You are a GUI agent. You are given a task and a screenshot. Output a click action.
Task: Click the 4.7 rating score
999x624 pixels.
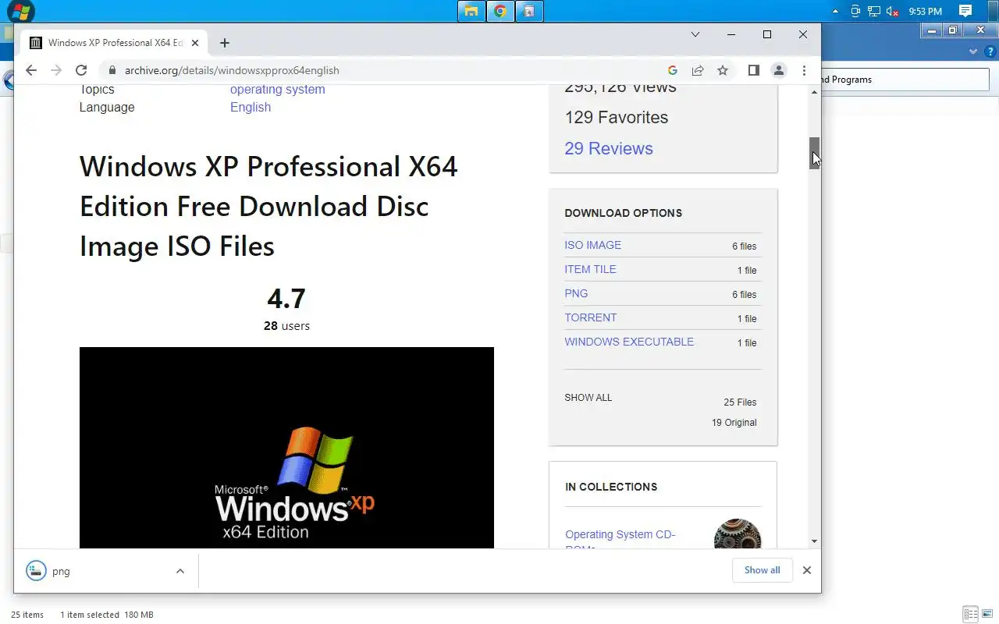pyautogui.click(x=286, y=299)
